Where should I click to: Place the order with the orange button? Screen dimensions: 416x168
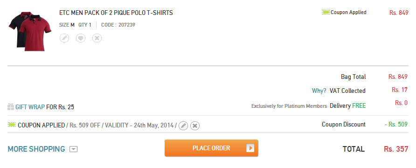point(211,148)
